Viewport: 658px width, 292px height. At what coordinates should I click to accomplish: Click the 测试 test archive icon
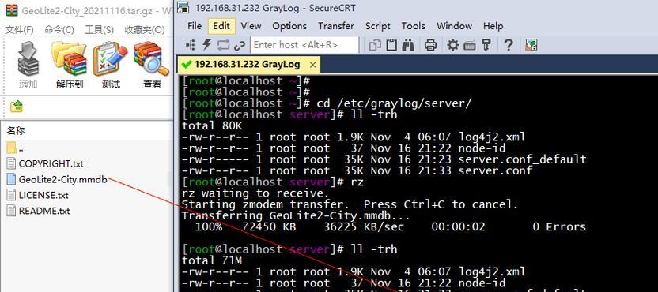[111, 65]
